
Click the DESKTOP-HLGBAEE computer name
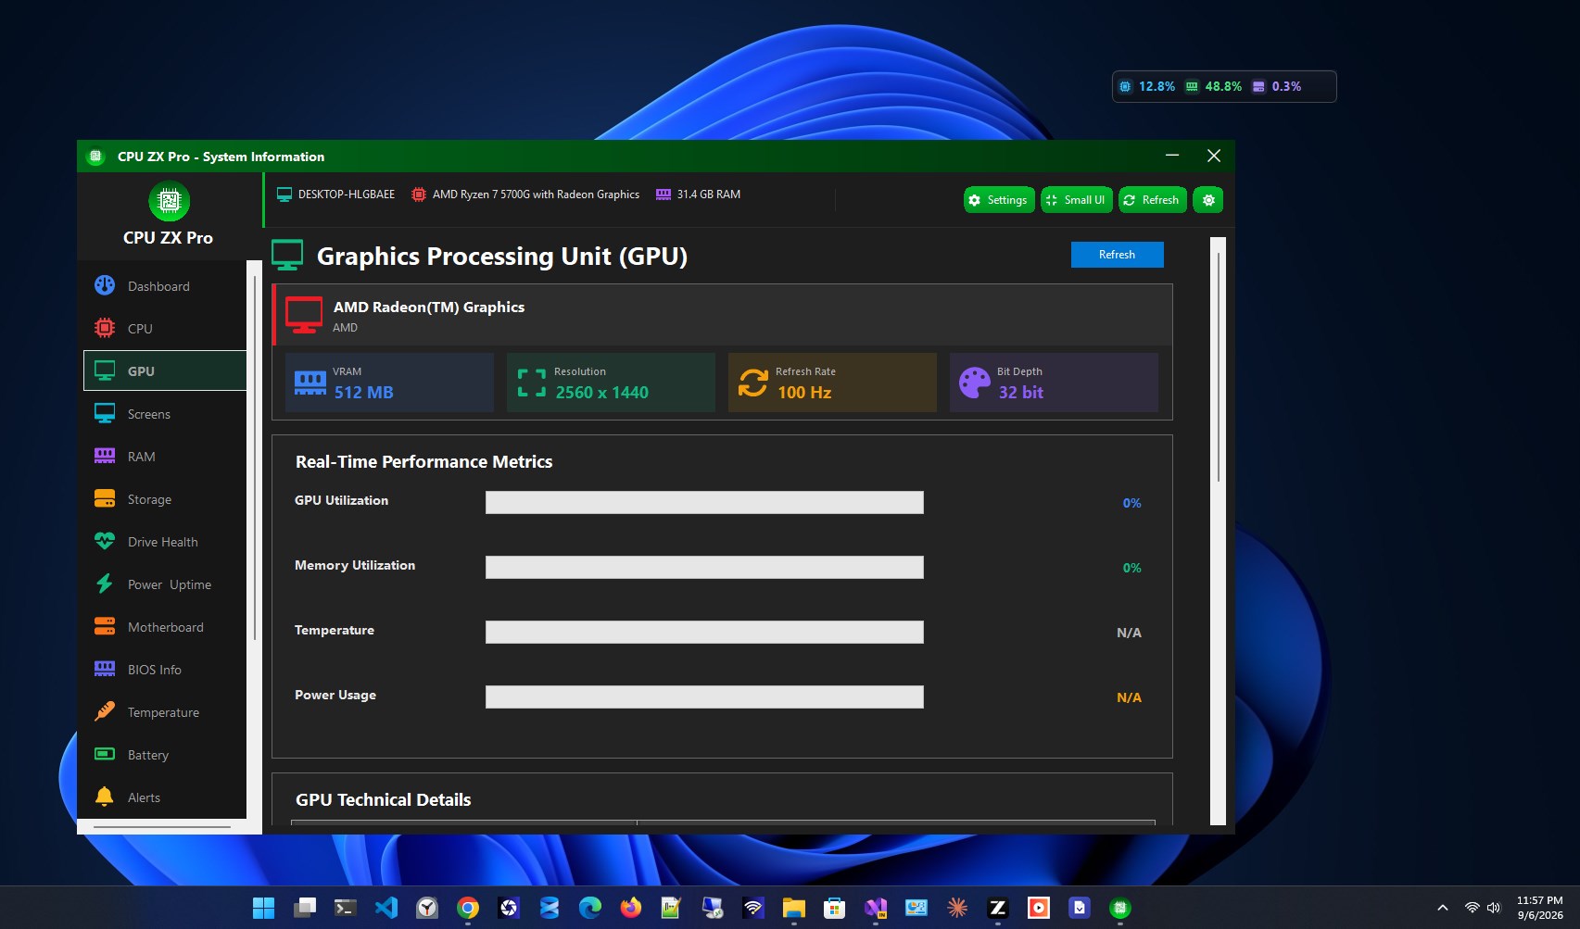point(347,195)
